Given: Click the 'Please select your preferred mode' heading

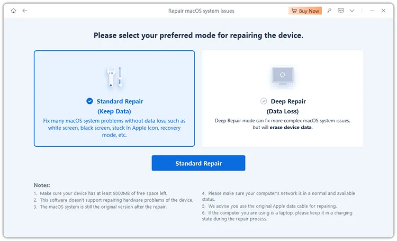Looking at the screenshot, I should click(x=198, y=35).
